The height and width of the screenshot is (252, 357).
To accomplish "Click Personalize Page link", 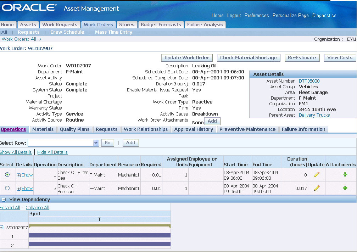I will click(x=290, y=16).
